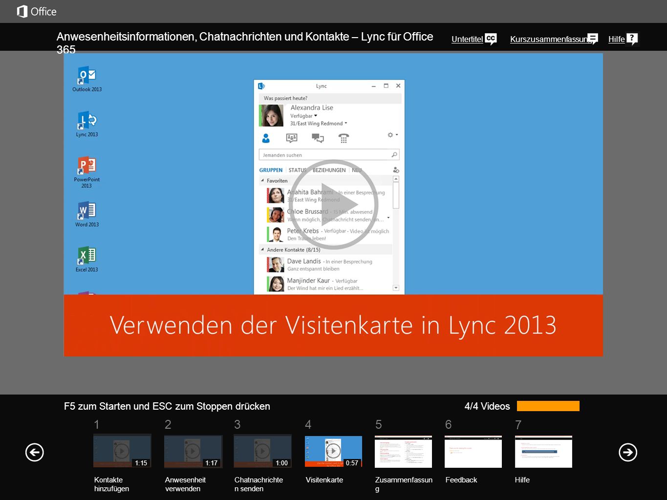Image resolution: width=667 pixels, height=500 pixels.
Task: Select the Lync phone dial pad icon
Action: [x=344, y=138]
